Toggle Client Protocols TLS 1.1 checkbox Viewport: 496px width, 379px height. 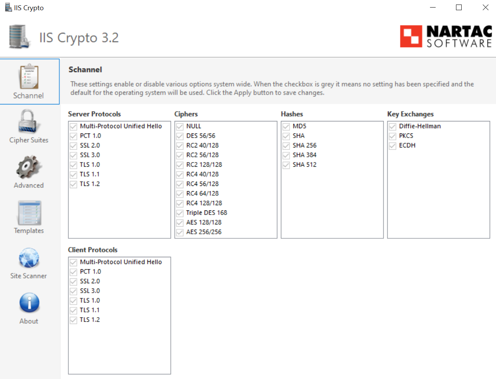[x=74, y=310]
